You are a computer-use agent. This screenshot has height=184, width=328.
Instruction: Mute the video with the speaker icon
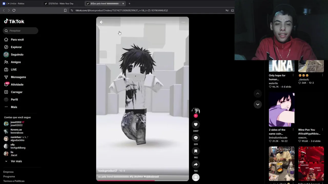(x=101, y=22)
